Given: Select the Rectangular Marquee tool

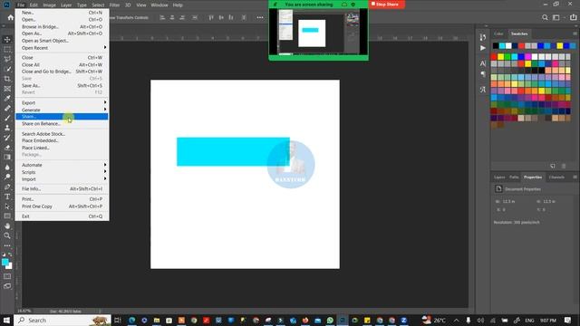Looking at the screenshot, I should (x=7, y=50).
